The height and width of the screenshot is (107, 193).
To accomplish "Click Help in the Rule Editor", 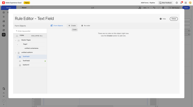I will (163, 19).
